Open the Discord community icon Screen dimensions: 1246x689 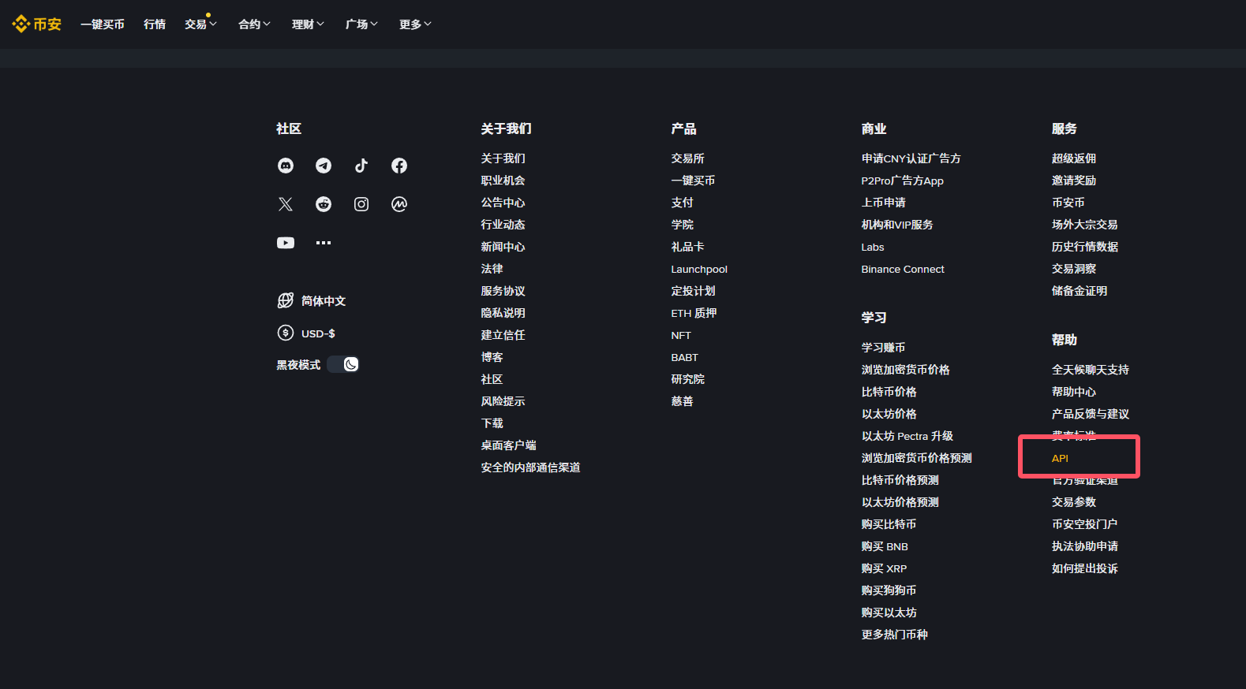(286, 166)
